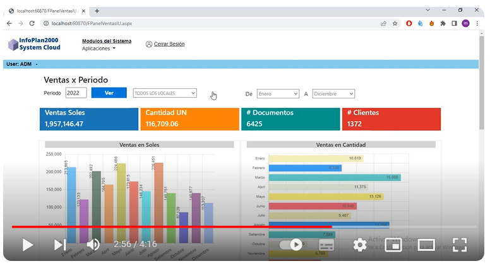The image size is (490, 266).
Task: Click the Ventas x Periodo heading
Action: [x=76, y=80]
